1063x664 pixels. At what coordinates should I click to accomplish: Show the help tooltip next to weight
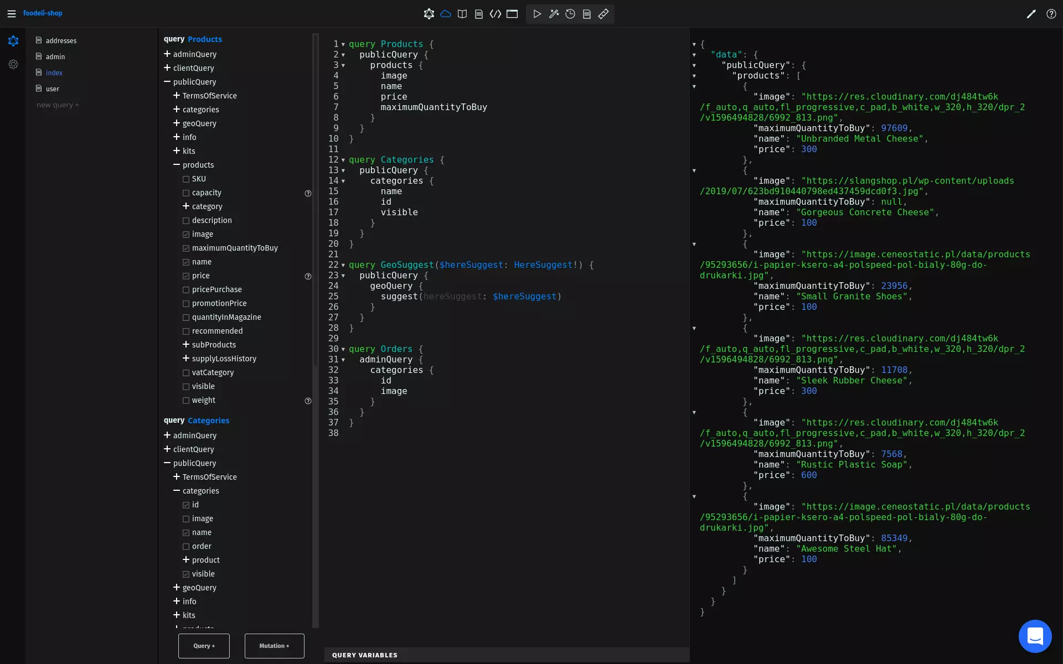(x=308, y=401)
